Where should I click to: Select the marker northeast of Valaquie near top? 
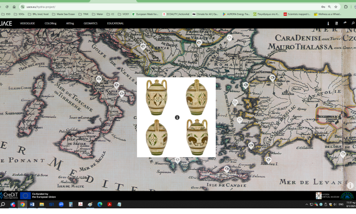[x=229, y=38]
